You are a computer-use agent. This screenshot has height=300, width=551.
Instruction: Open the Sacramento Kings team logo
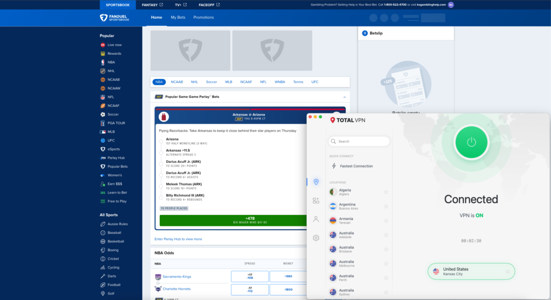click(x=158, y=277)
